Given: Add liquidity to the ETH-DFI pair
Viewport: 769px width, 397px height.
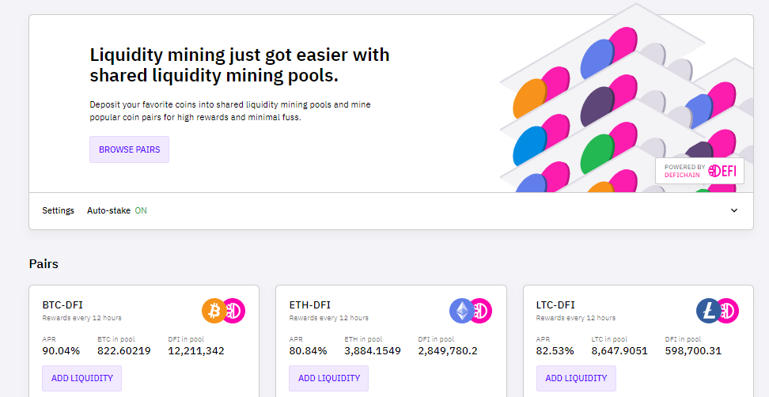Looking at the screenshot, I should (329, 378).
